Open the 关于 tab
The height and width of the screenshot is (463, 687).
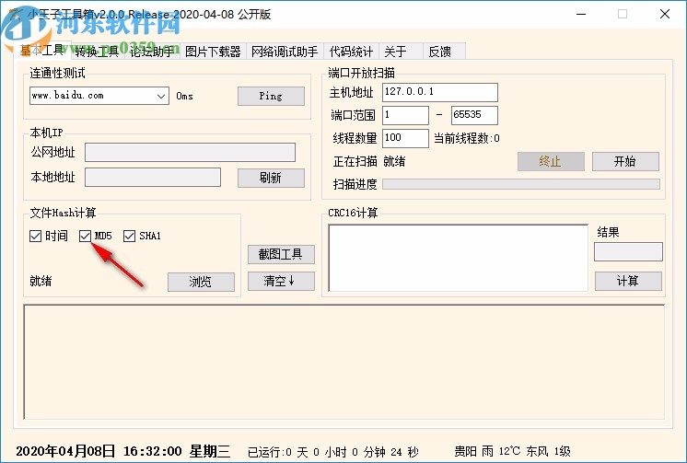coord(401,52)
